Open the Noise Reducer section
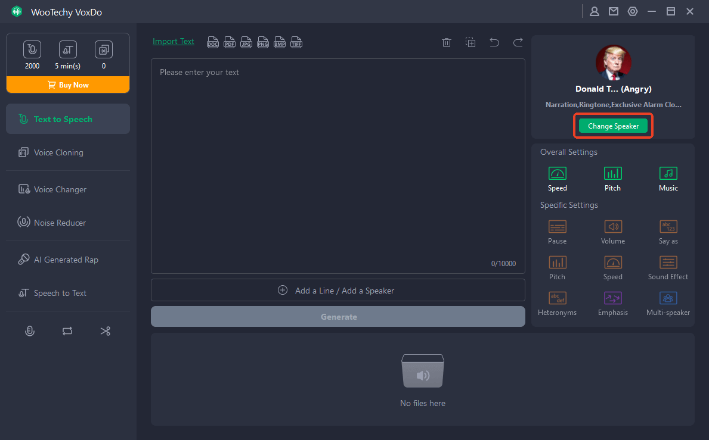Screen dimensions: 709x440 (x=60, y=223)
